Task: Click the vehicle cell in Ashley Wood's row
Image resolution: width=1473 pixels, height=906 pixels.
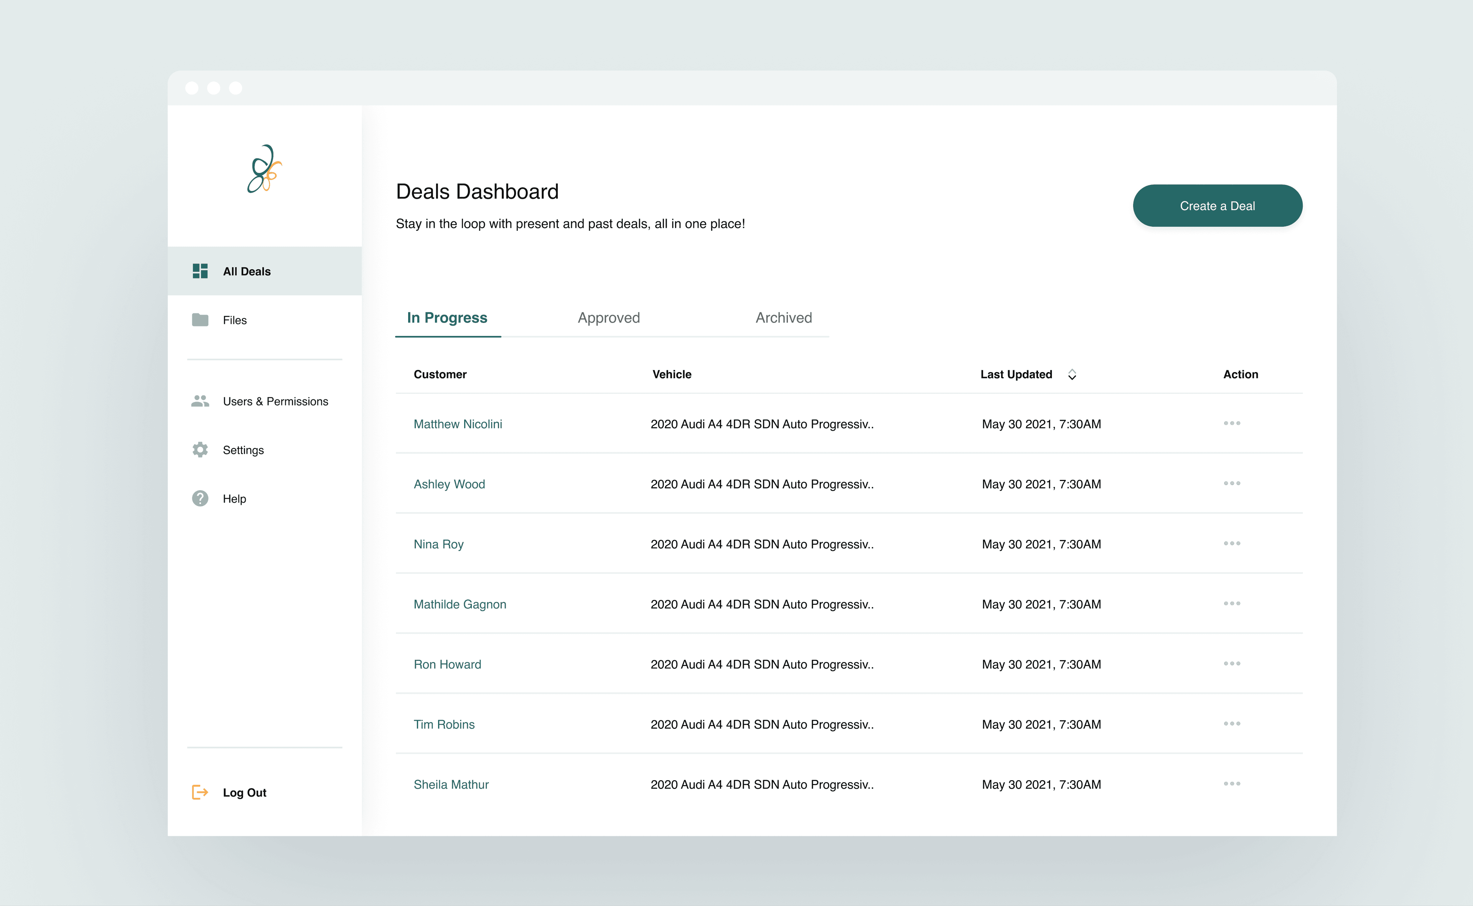Action: point(762,484)
